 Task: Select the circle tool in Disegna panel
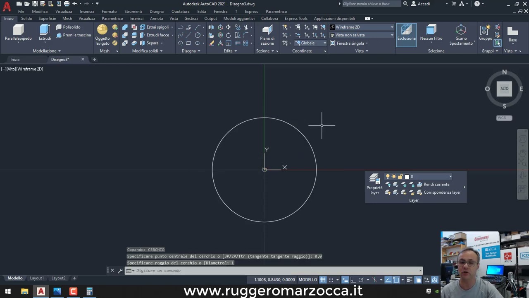tap(198, 35)
